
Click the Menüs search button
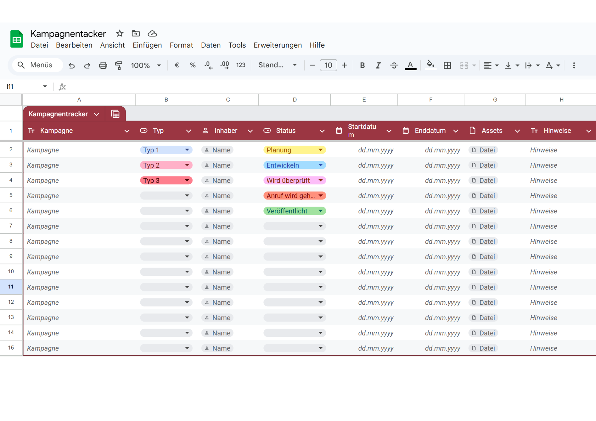tap(37, 65)
